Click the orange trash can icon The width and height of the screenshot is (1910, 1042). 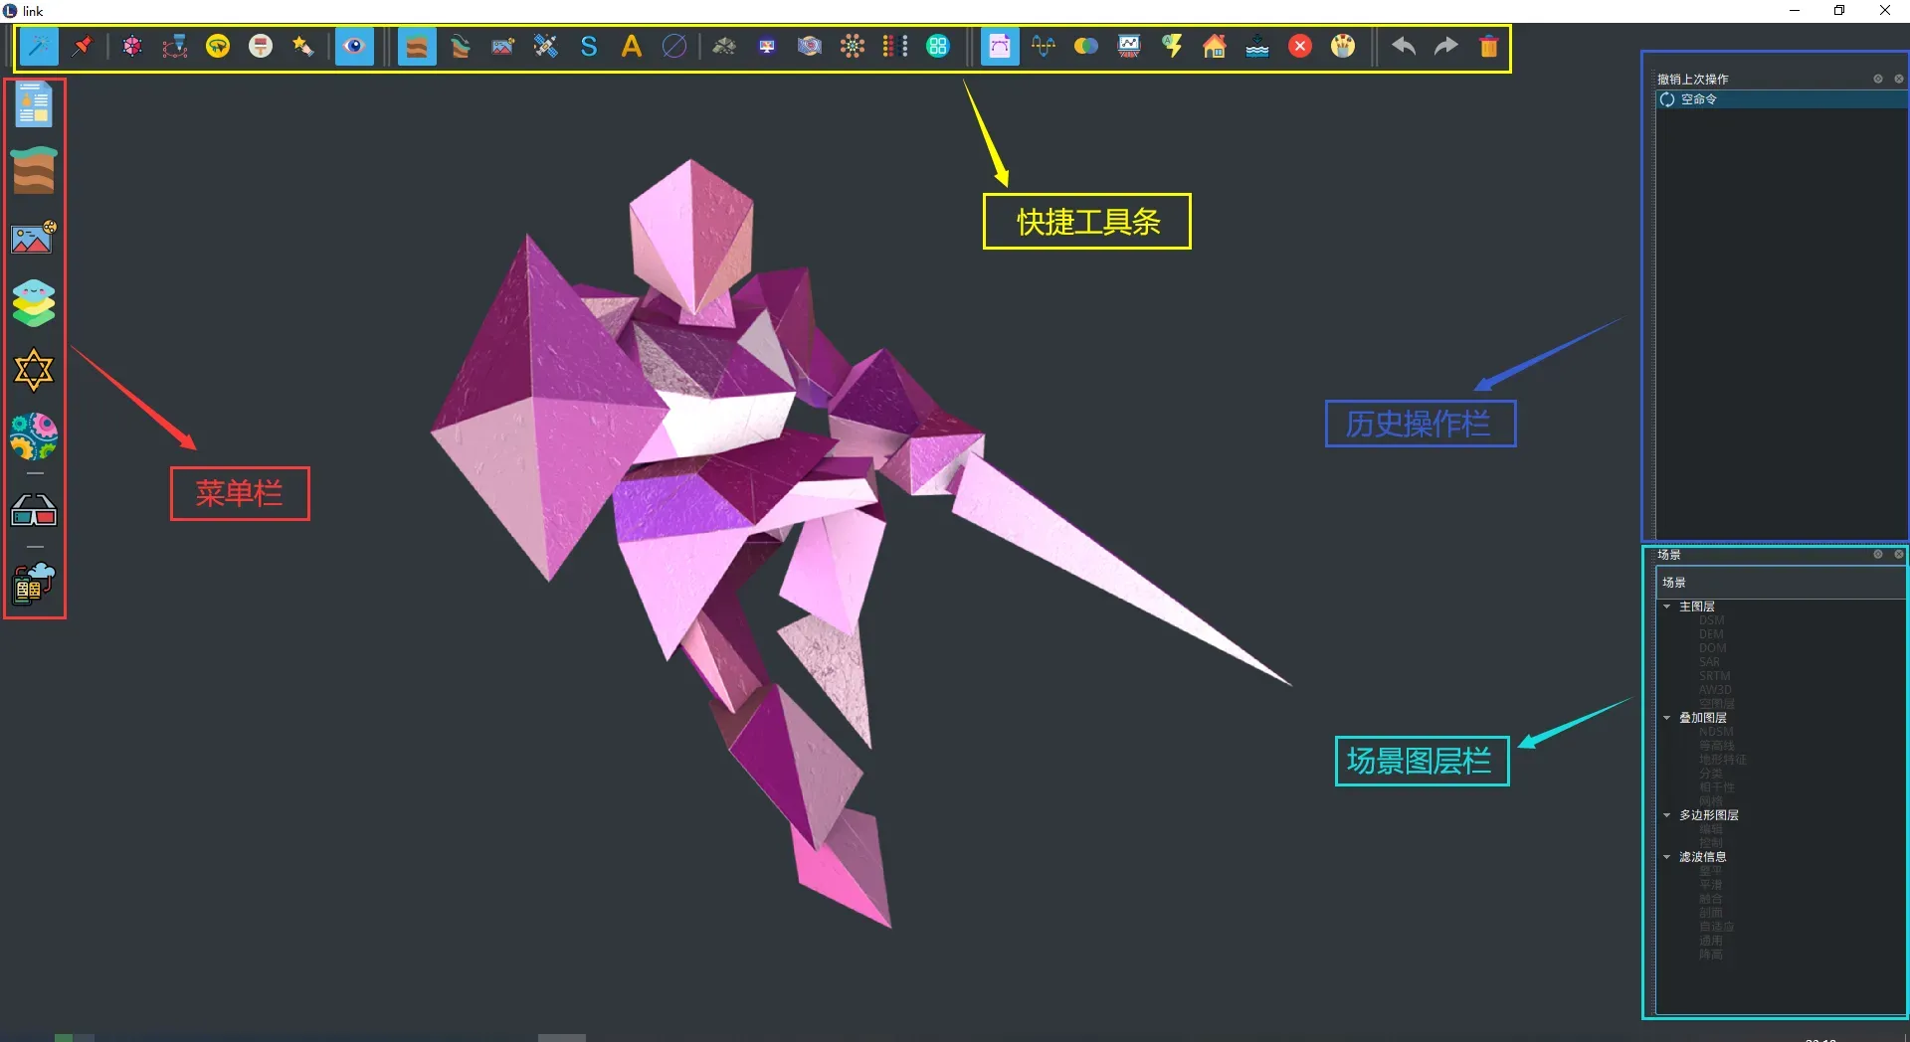[x=1488, y=47]
